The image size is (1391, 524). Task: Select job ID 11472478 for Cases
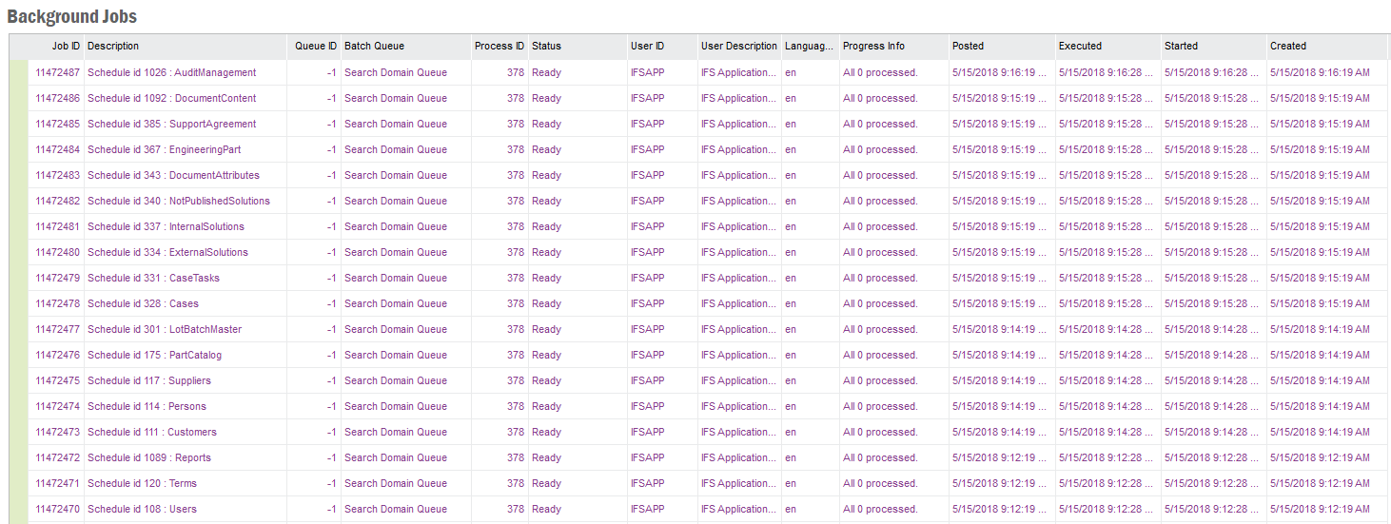click(57, 303)
